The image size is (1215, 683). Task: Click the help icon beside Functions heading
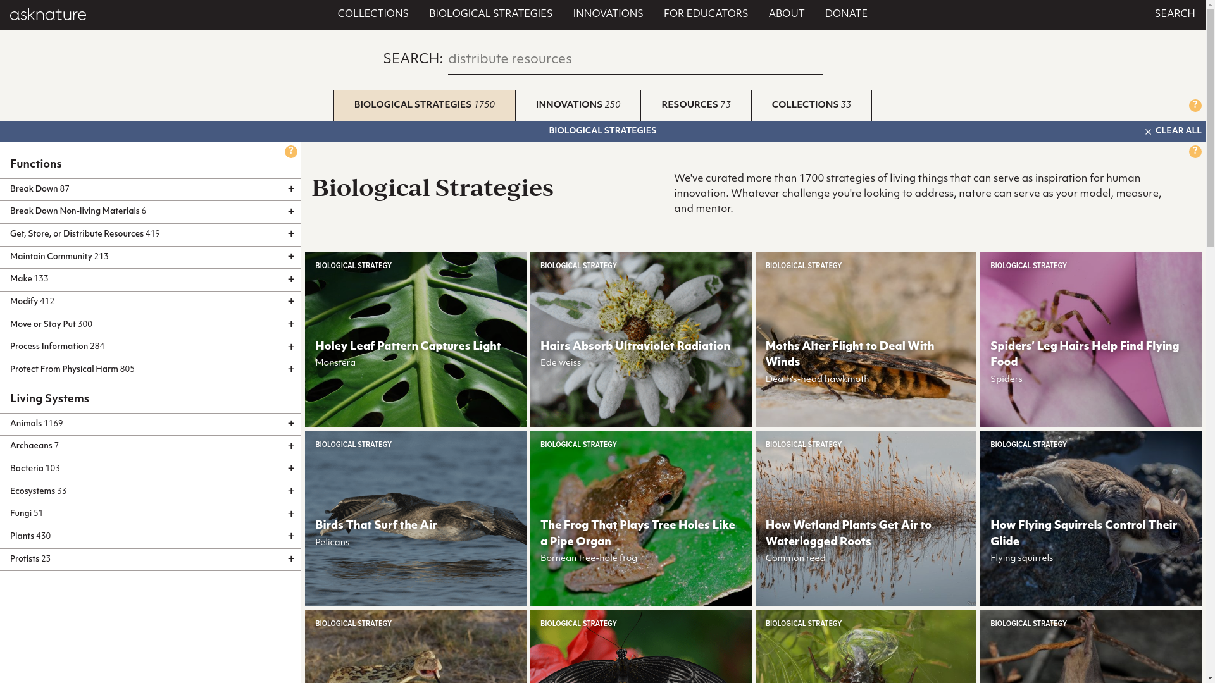(x=290, y=152)
